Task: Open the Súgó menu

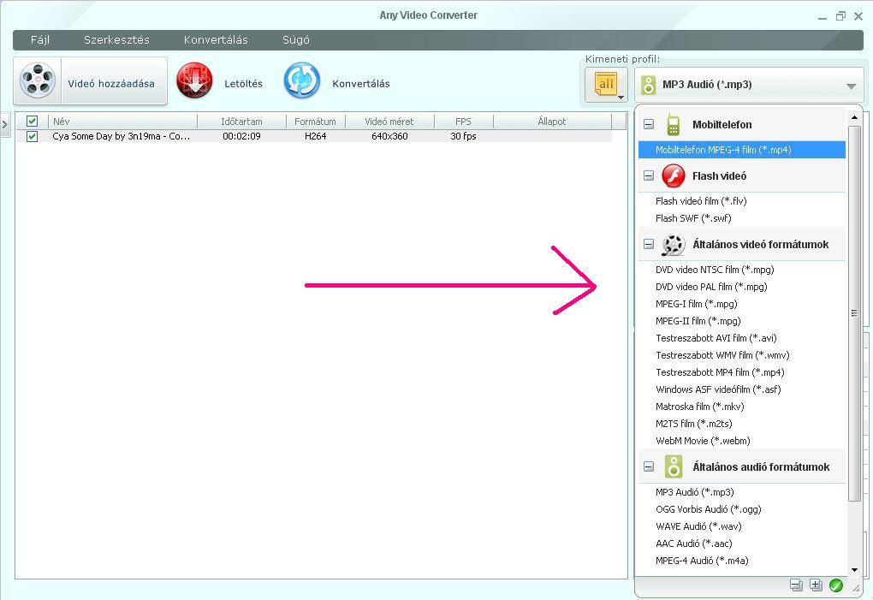Action: point(295,40)
